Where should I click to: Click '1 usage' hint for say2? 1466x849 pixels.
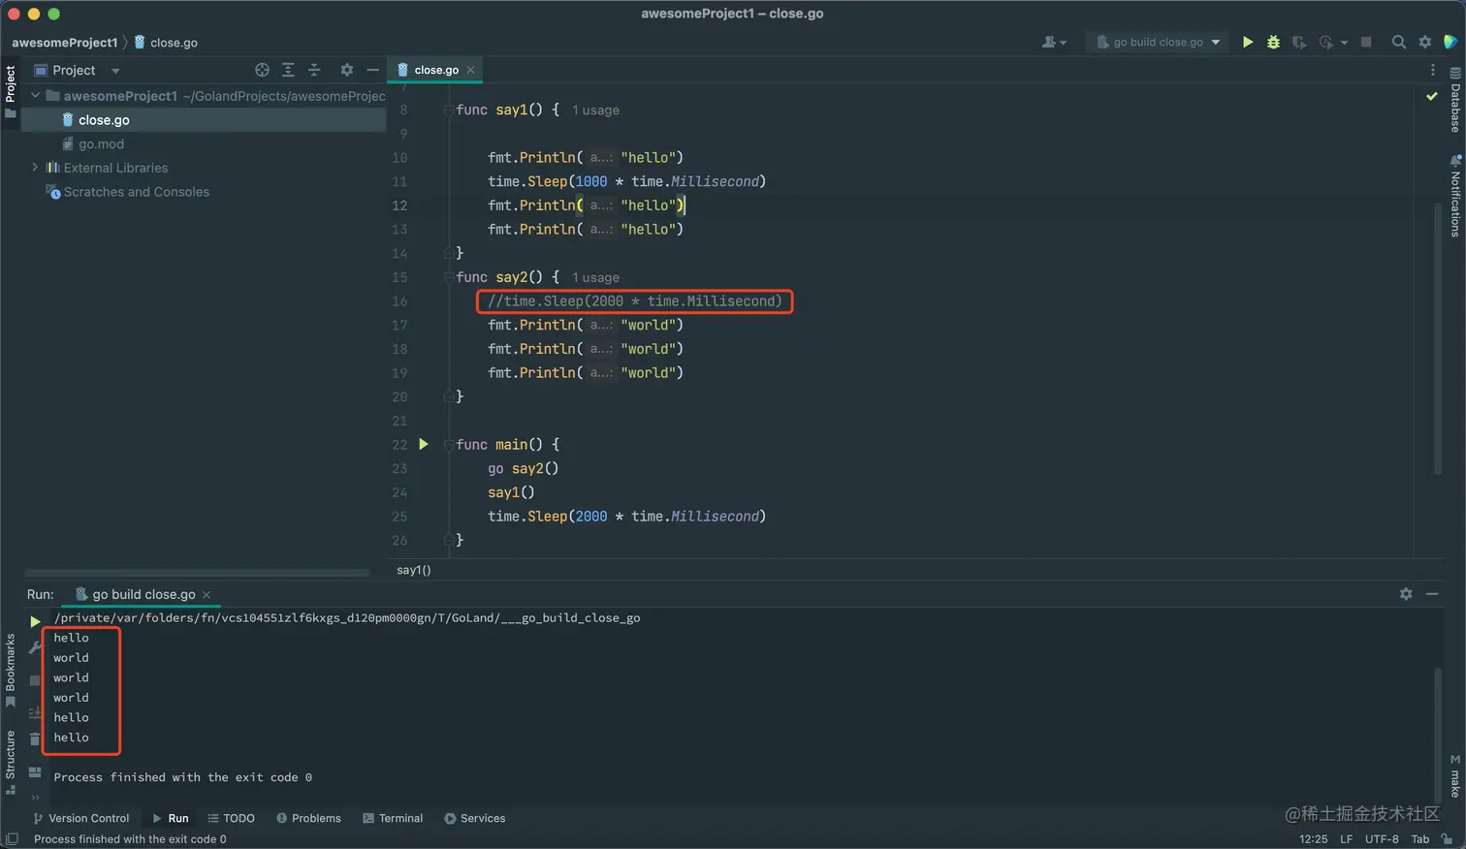point(595,277)
